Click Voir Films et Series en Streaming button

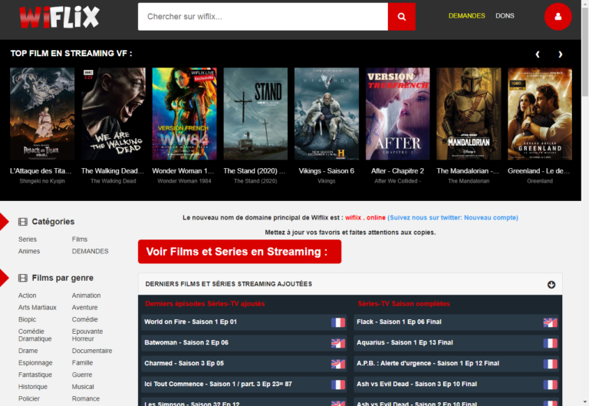coord(239,252)
